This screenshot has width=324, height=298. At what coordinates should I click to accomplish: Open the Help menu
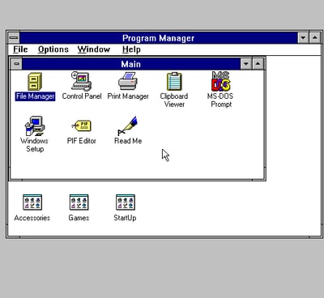131,49
